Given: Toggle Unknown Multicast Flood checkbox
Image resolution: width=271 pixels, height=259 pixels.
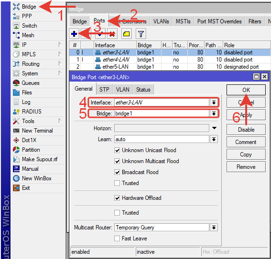Looking at the screenshot, I should tap(117, 161).
